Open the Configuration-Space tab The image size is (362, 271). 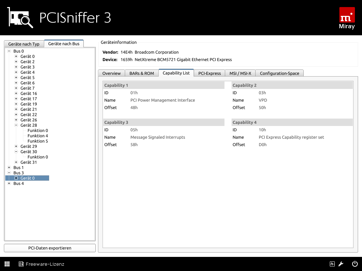(x=280, y=73)
